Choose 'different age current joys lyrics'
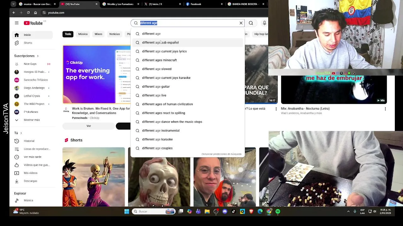The image size is (403, 226). pyautogui.click(x=188, y=51)
